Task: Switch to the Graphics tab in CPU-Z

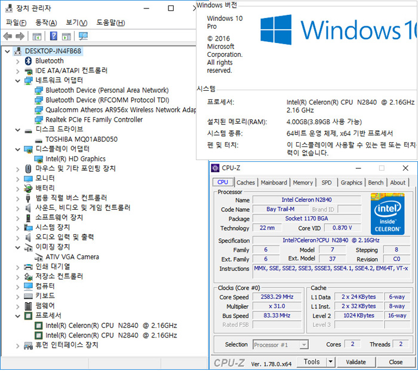Action: 351,183
